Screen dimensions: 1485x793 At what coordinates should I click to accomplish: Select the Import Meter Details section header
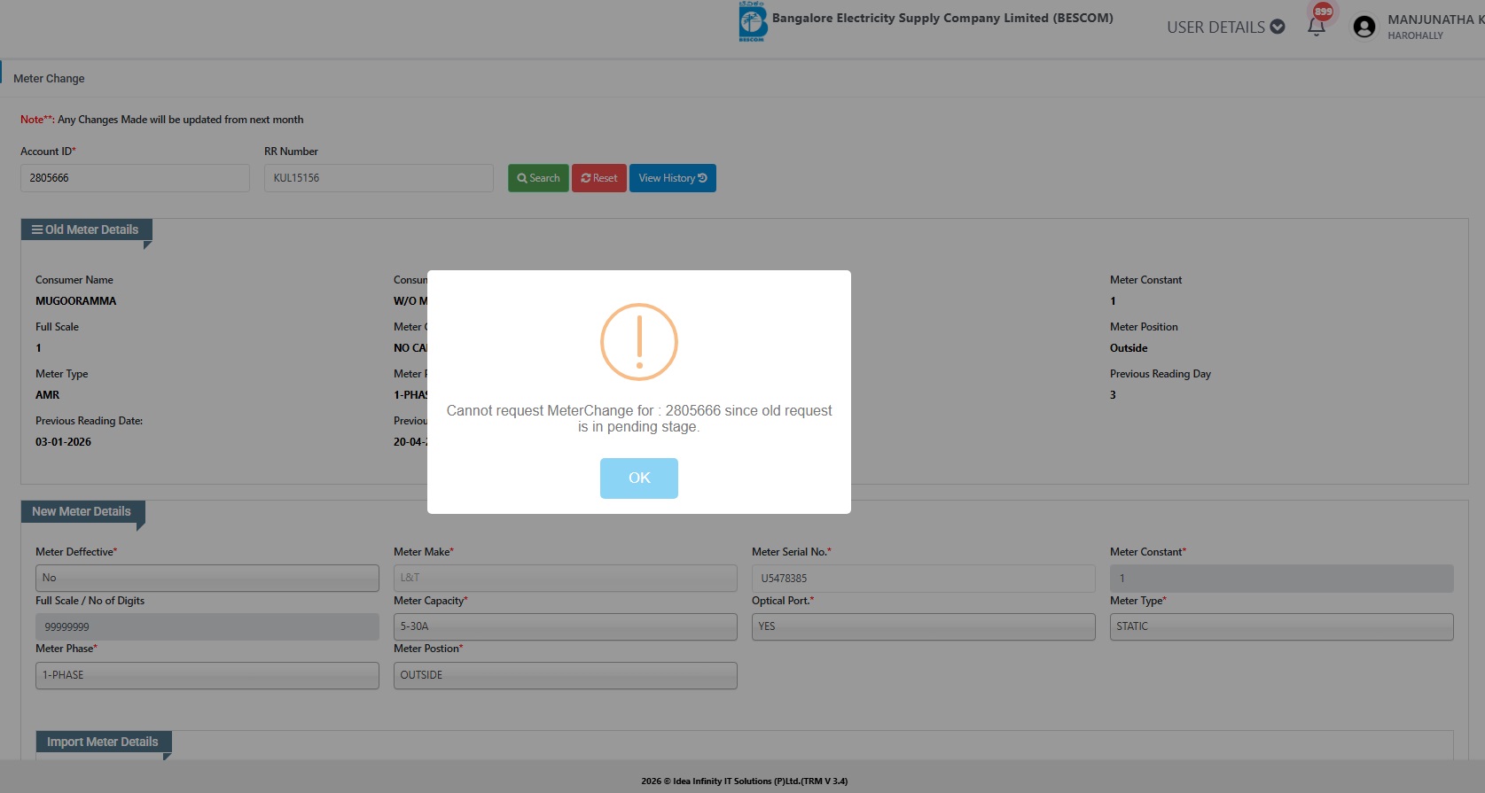coord(103,742)
